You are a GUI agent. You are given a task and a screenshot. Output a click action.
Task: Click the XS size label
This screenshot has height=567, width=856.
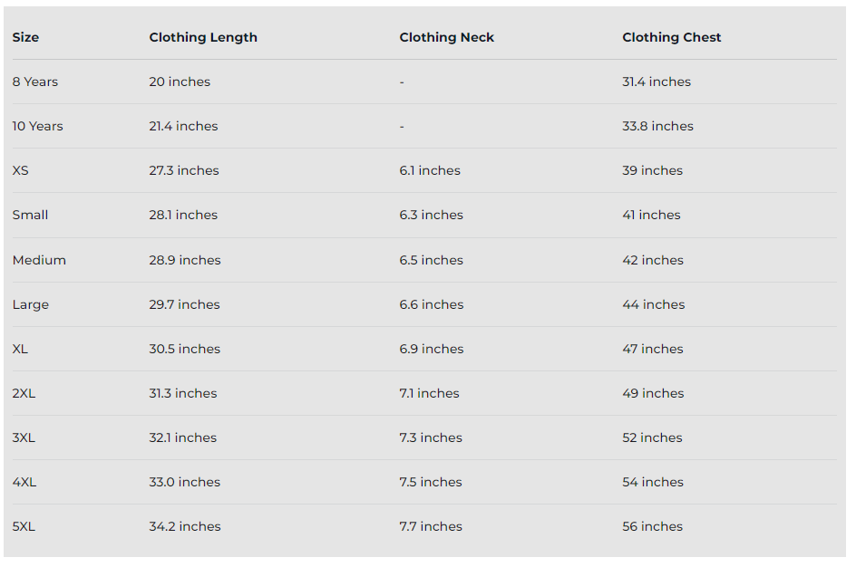[21, 170]
